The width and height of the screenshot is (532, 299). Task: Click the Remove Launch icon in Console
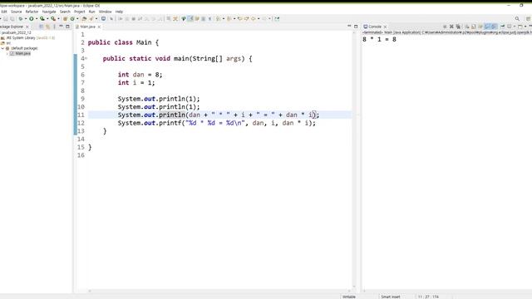[451, 27]
